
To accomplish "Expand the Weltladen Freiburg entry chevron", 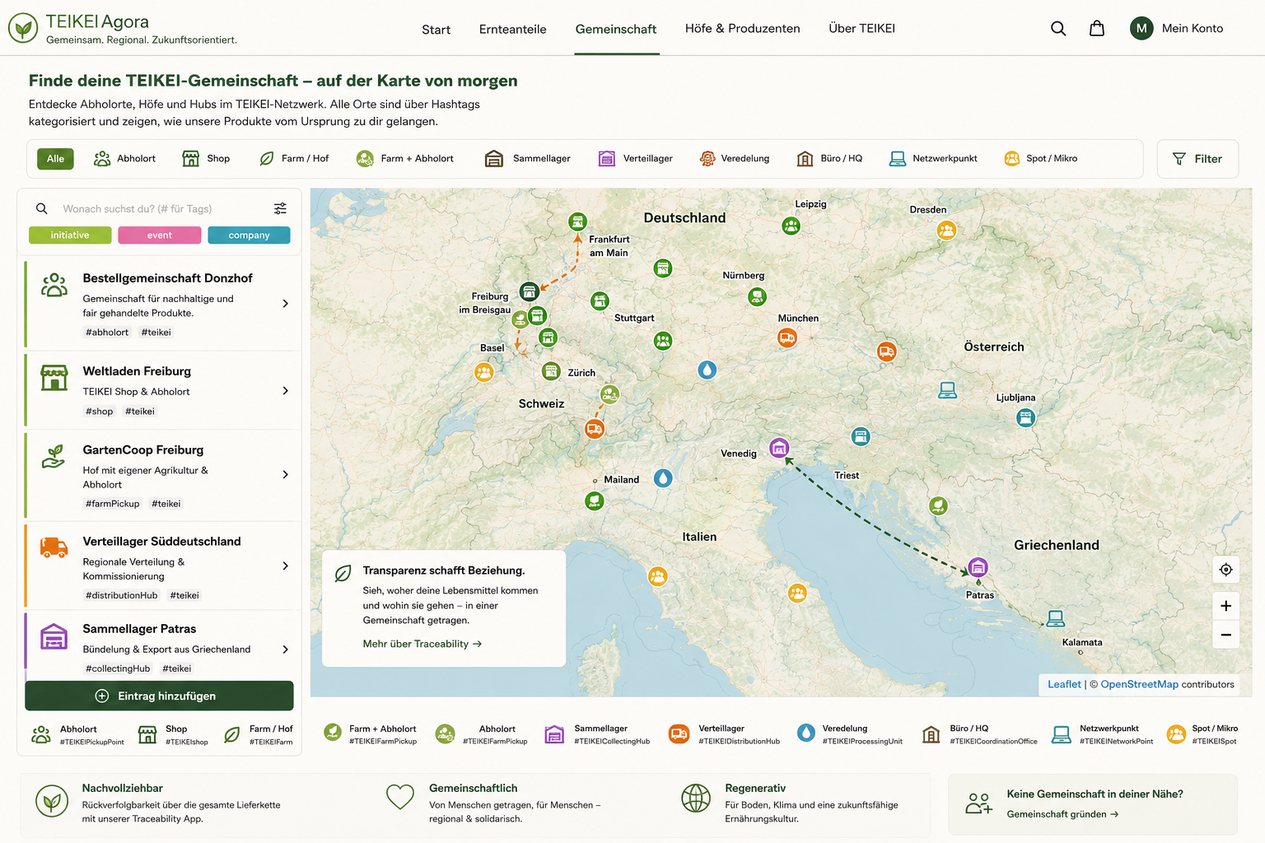I will pyautogui.click(x=285, y=391).
